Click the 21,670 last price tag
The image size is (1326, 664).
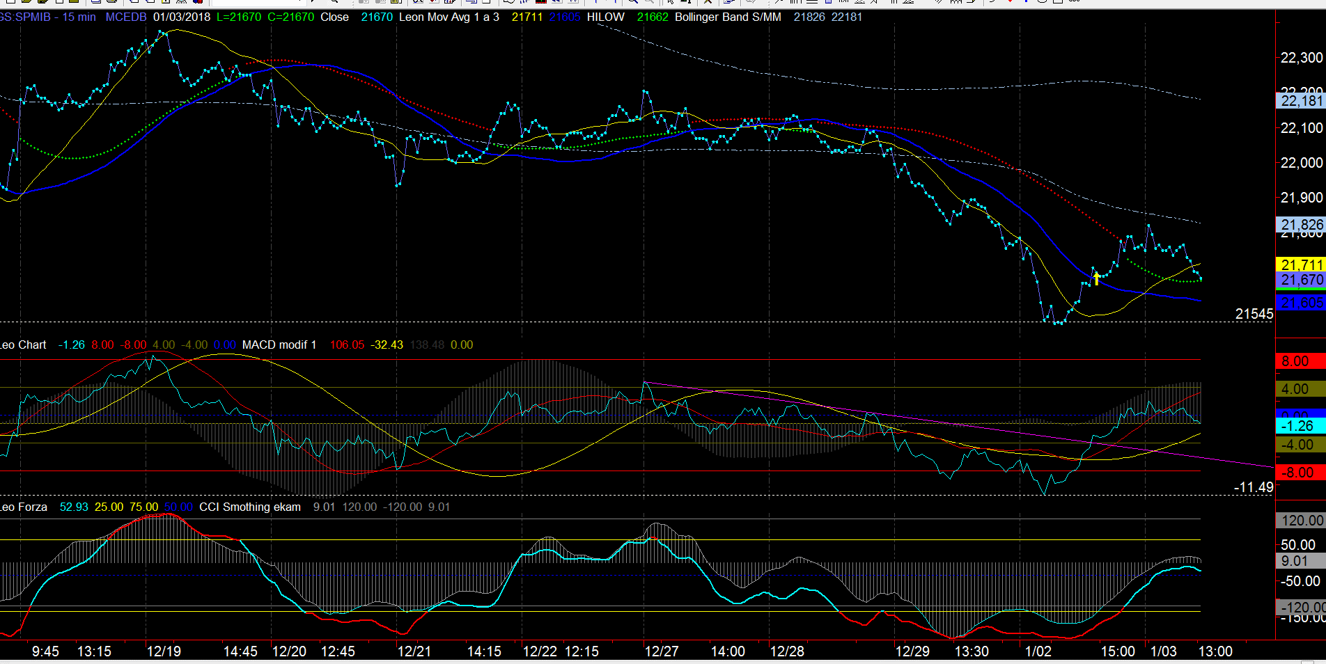pyautogui.click(x=1301, y=280)
